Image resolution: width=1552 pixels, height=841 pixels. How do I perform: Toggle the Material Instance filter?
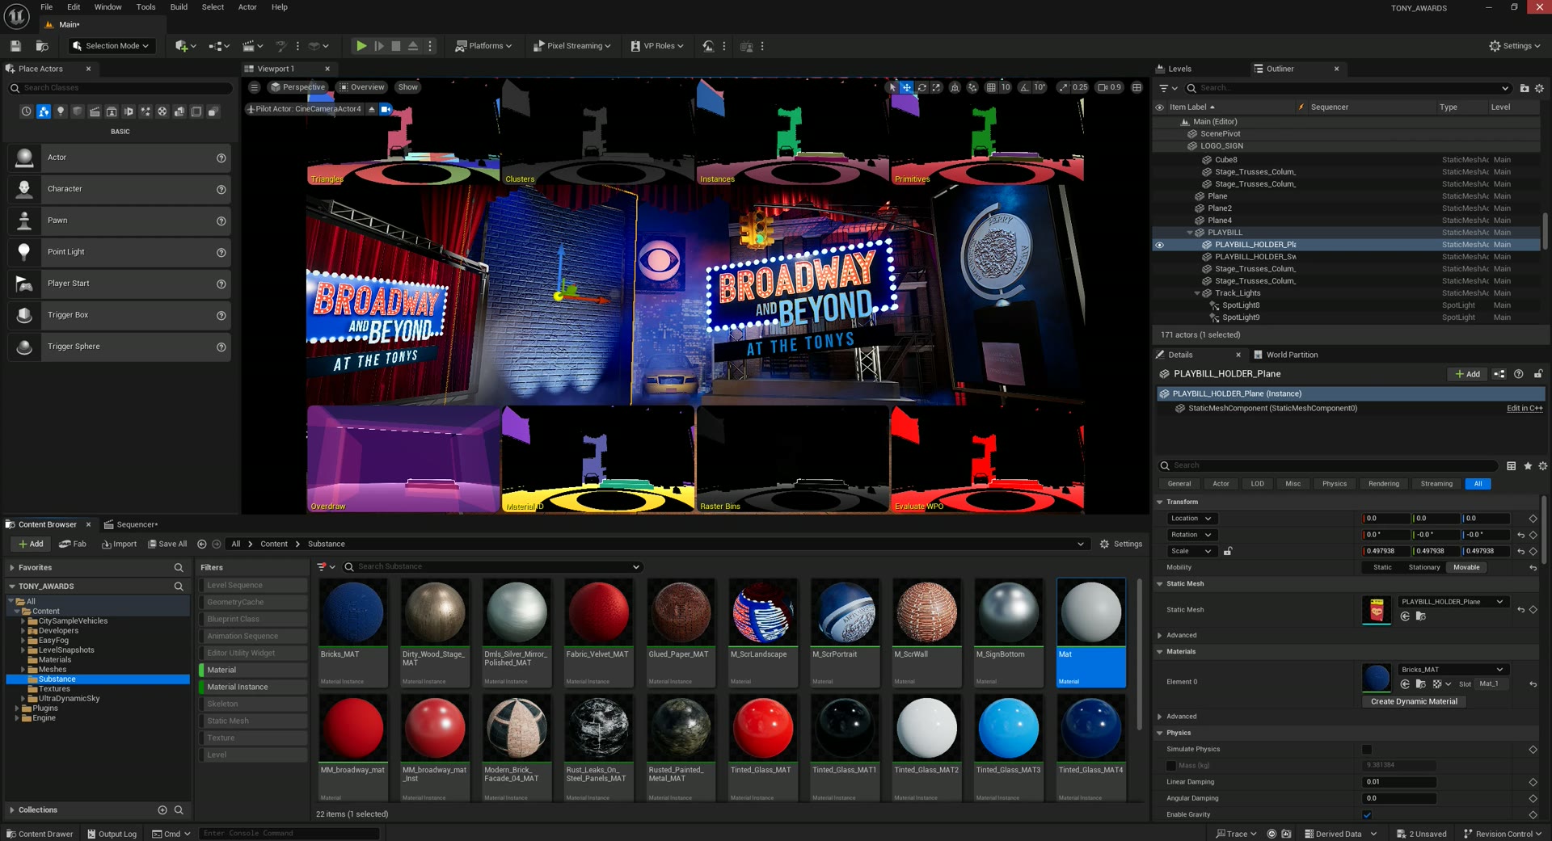click(253, 687)
